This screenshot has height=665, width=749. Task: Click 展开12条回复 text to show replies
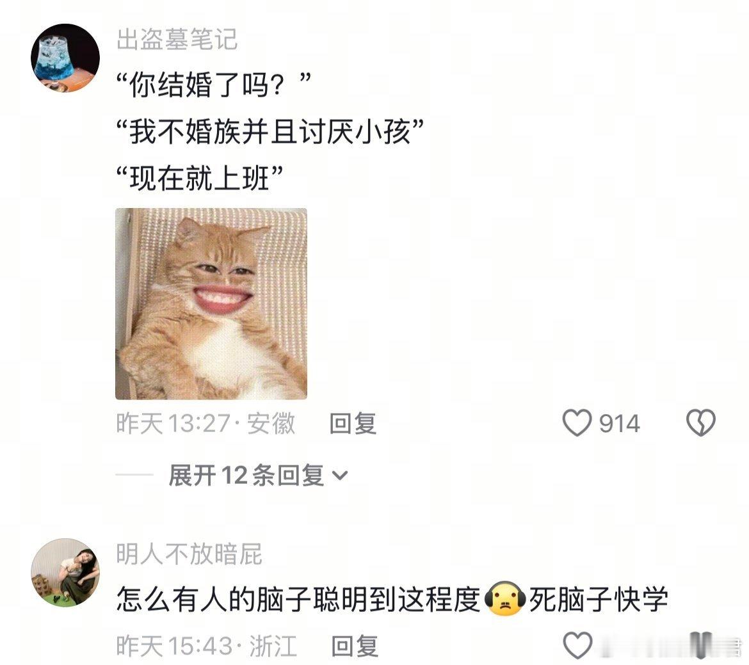tap(246, 476)
